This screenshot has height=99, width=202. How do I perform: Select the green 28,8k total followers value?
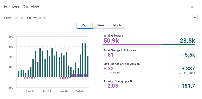[x=187, y=41]
